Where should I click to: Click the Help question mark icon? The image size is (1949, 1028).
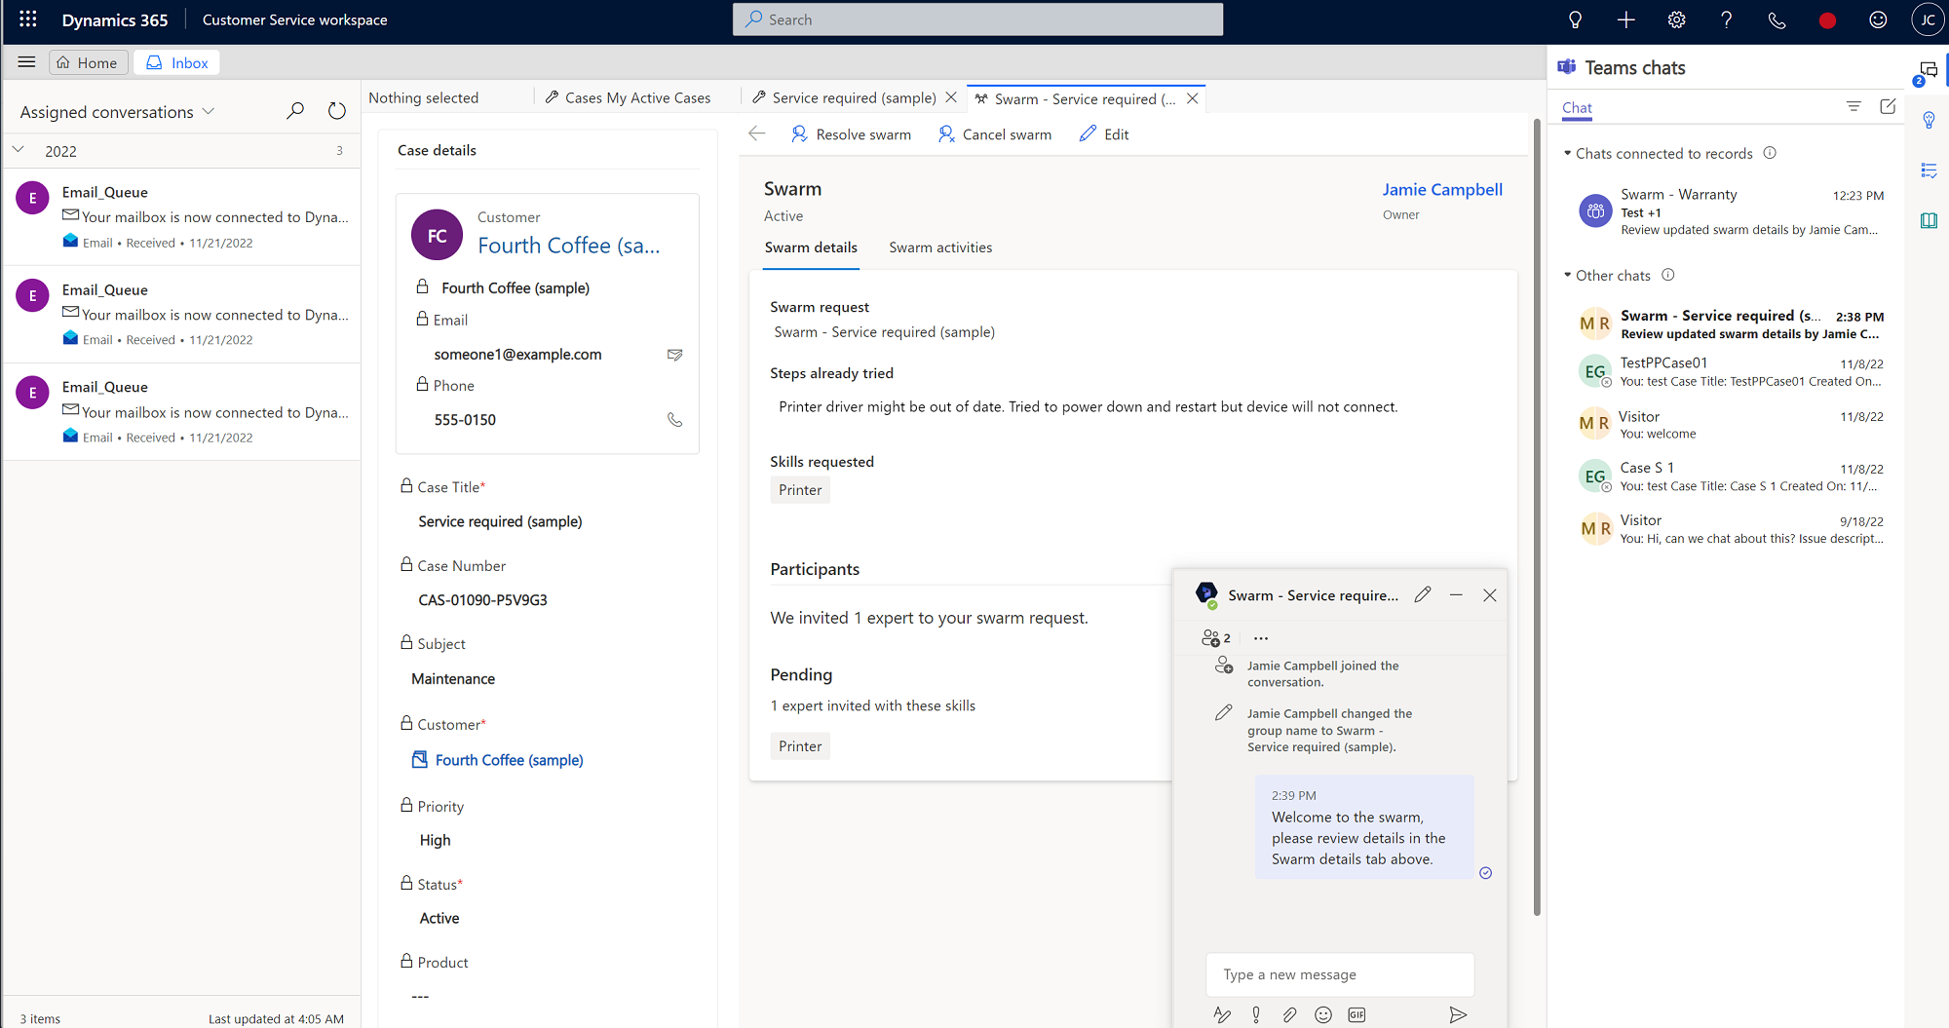pyautogui.click(x=1726, y=19)
